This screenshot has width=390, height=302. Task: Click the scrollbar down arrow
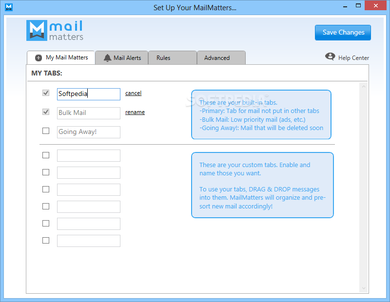tap(364, 288)
